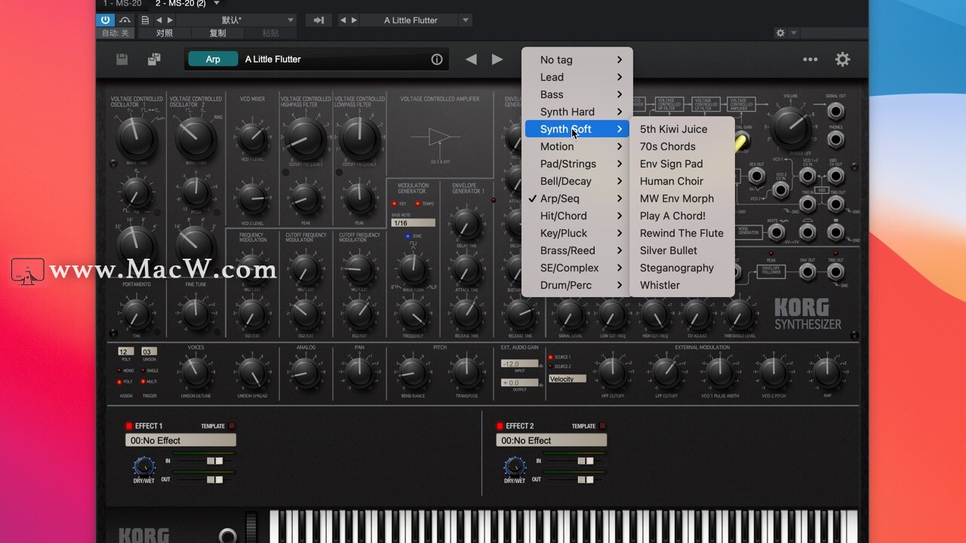
Task: Open Effect 1 type selector 00:No Effect
Action: (180, 440)
